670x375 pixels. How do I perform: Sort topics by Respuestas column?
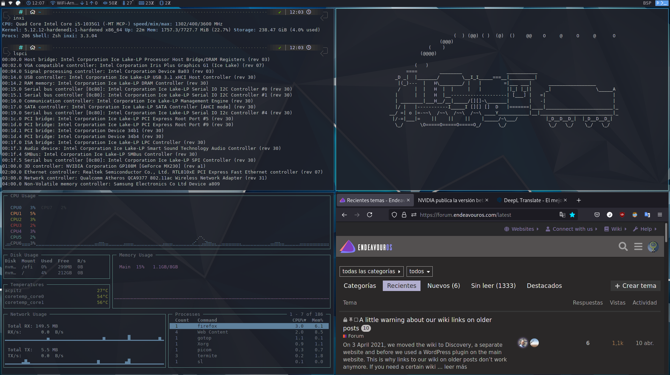click(x=587, y=303)
